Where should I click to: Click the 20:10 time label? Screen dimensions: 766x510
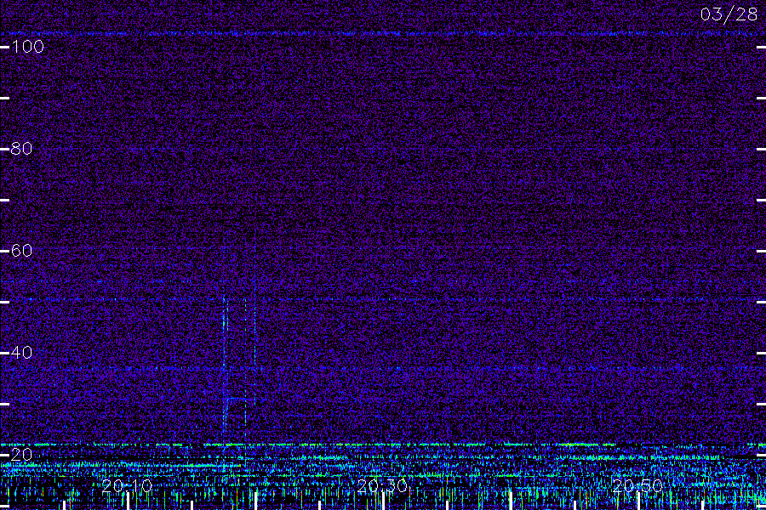(x=127, y=486)
